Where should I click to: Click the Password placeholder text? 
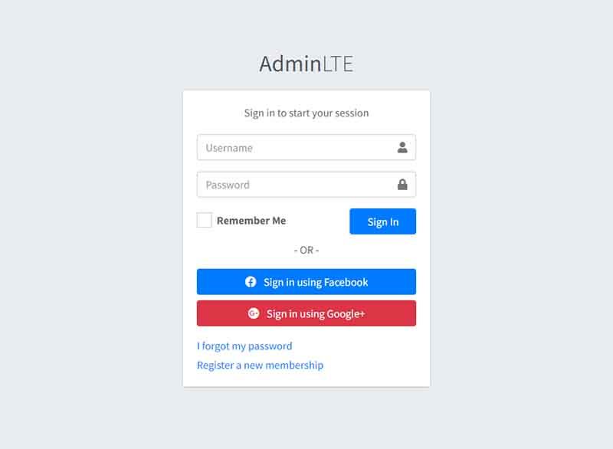tap(228, 185)
